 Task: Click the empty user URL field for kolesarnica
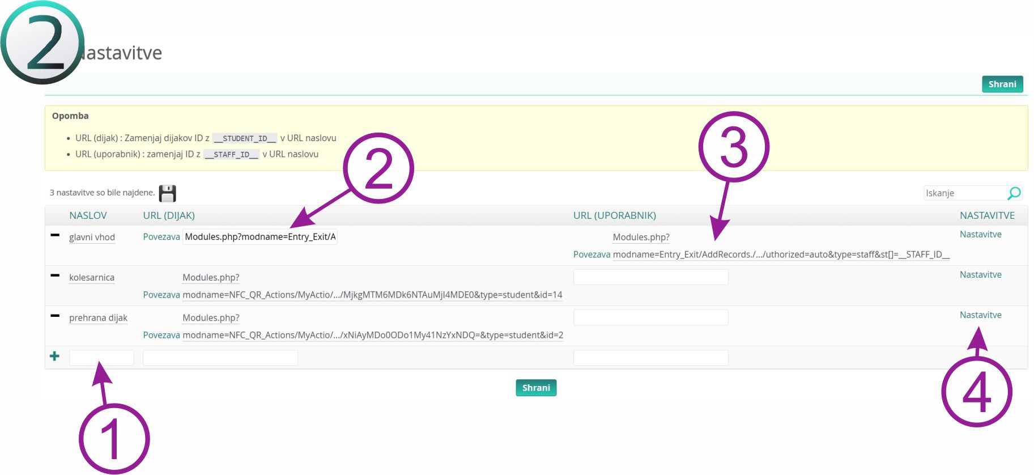pos(650,277)
